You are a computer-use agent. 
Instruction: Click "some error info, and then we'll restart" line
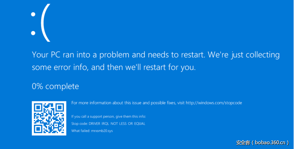click(114, 67)
